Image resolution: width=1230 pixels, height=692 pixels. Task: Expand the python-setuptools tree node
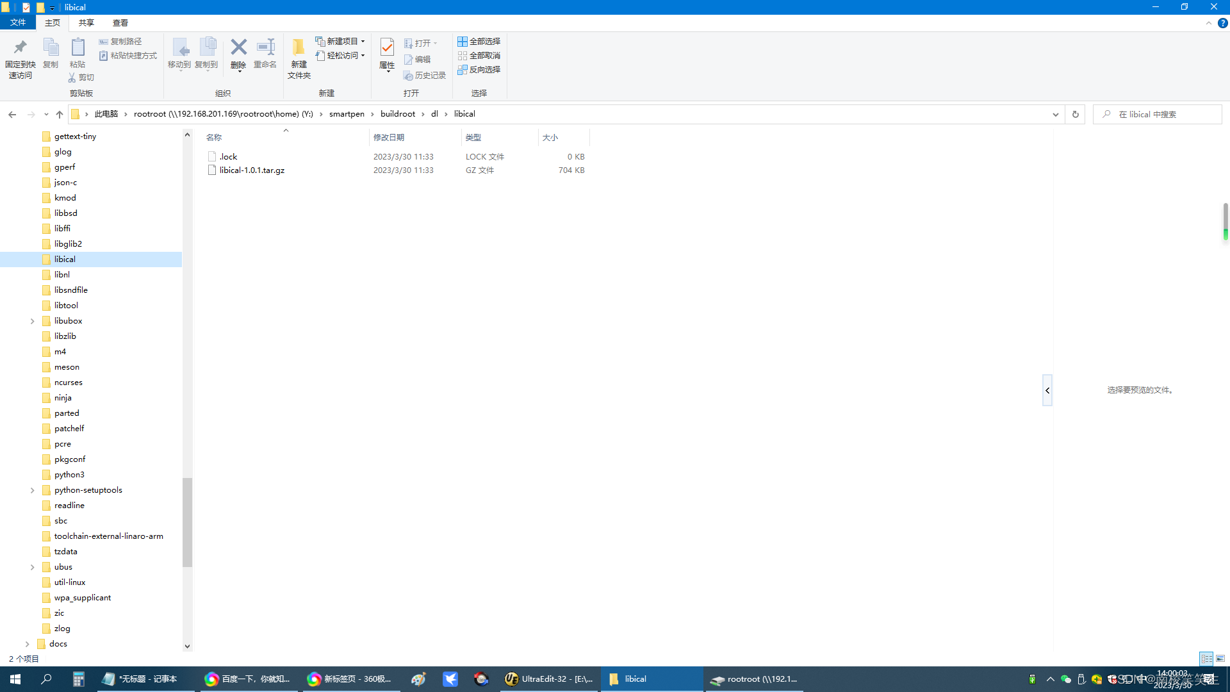click(x=32, y=490)
